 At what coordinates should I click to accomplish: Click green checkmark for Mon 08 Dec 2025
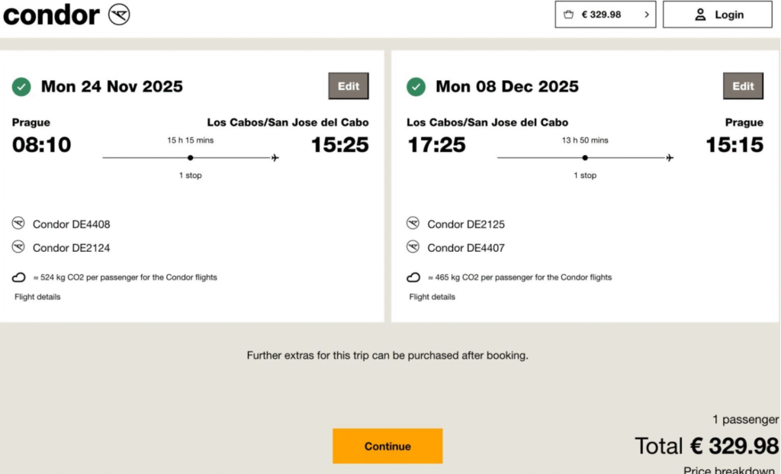click(416, 87)
